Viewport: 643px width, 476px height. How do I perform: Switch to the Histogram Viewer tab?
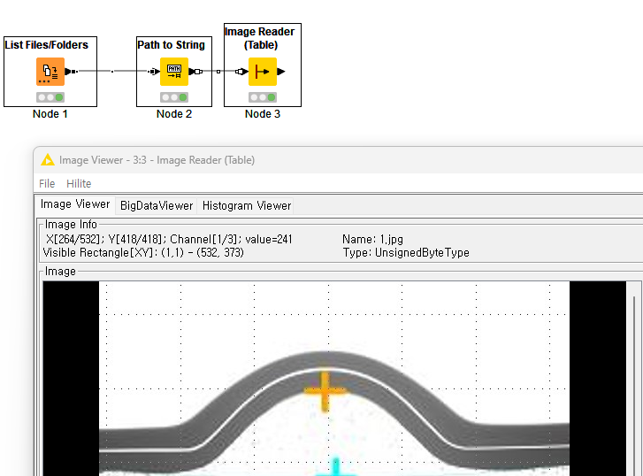pyautogui.click(x=247, y=205)
